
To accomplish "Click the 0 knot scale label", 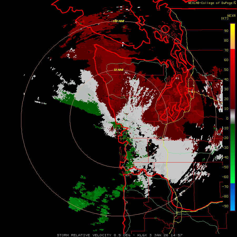I will [227, 118].
